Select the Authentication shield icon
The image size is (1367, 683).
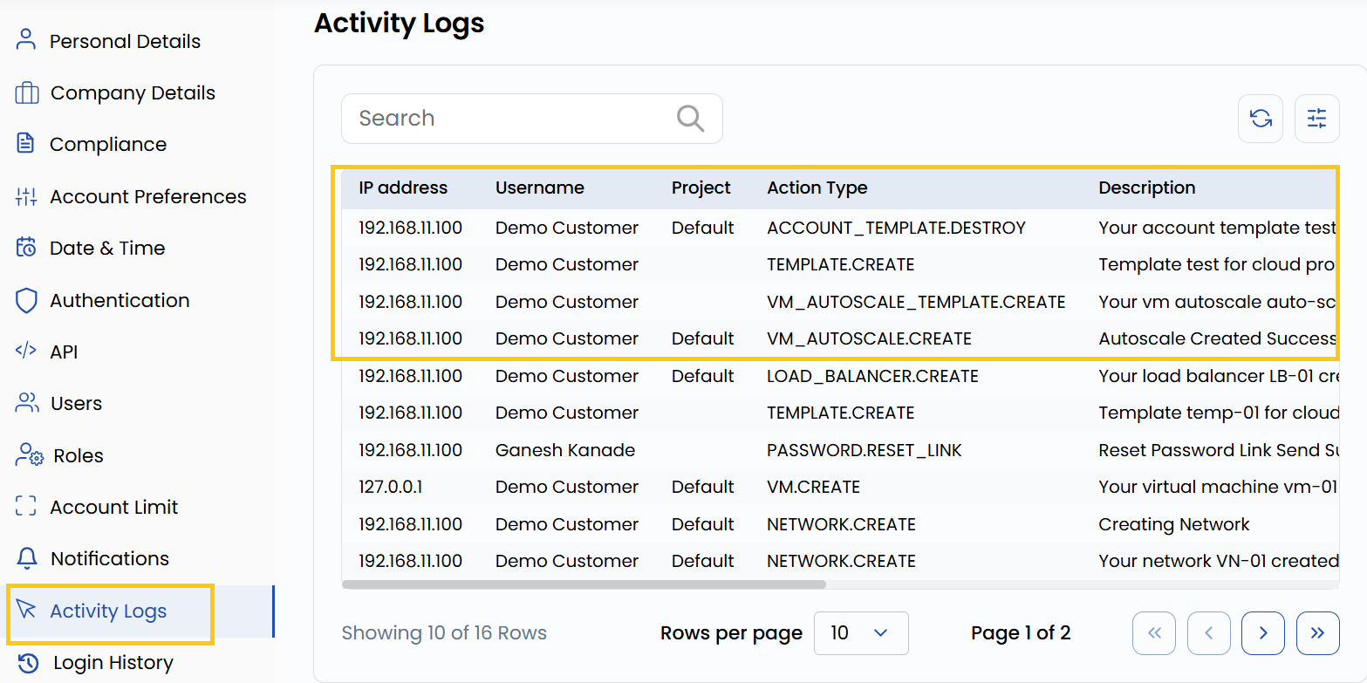pos(24,300)
